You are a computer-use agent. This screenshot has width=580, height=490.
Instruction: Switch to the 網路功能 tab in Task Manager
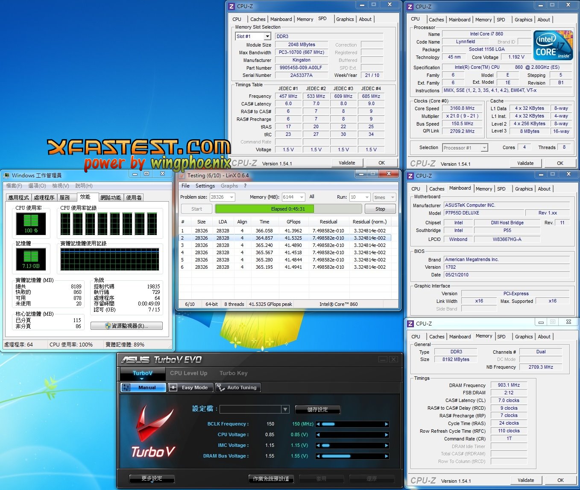pos(111,197)
